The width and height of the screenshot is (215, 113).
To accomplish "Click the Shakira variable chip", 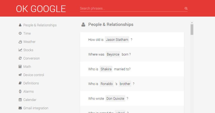I will pos(106,69).
